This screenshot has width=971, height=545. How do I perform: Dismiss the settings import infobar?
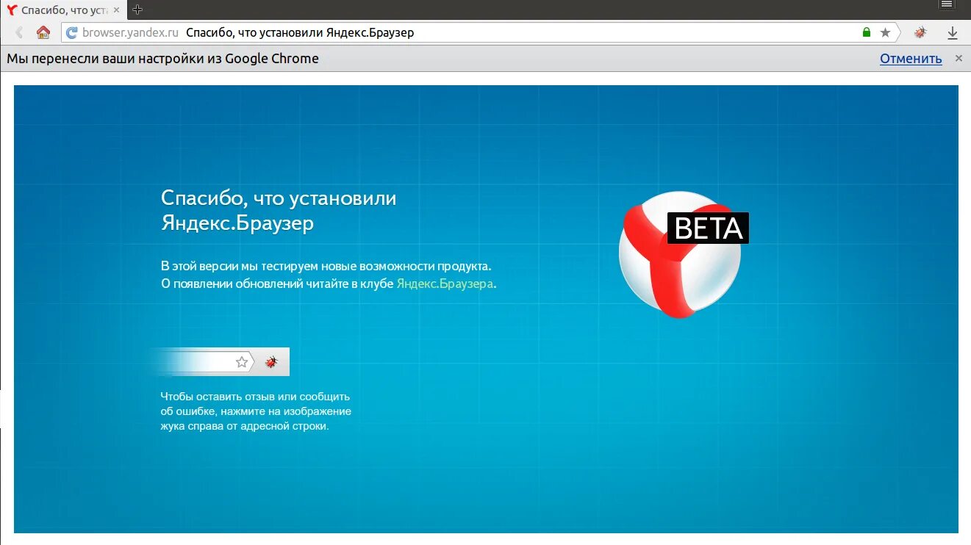click(959, 58)
